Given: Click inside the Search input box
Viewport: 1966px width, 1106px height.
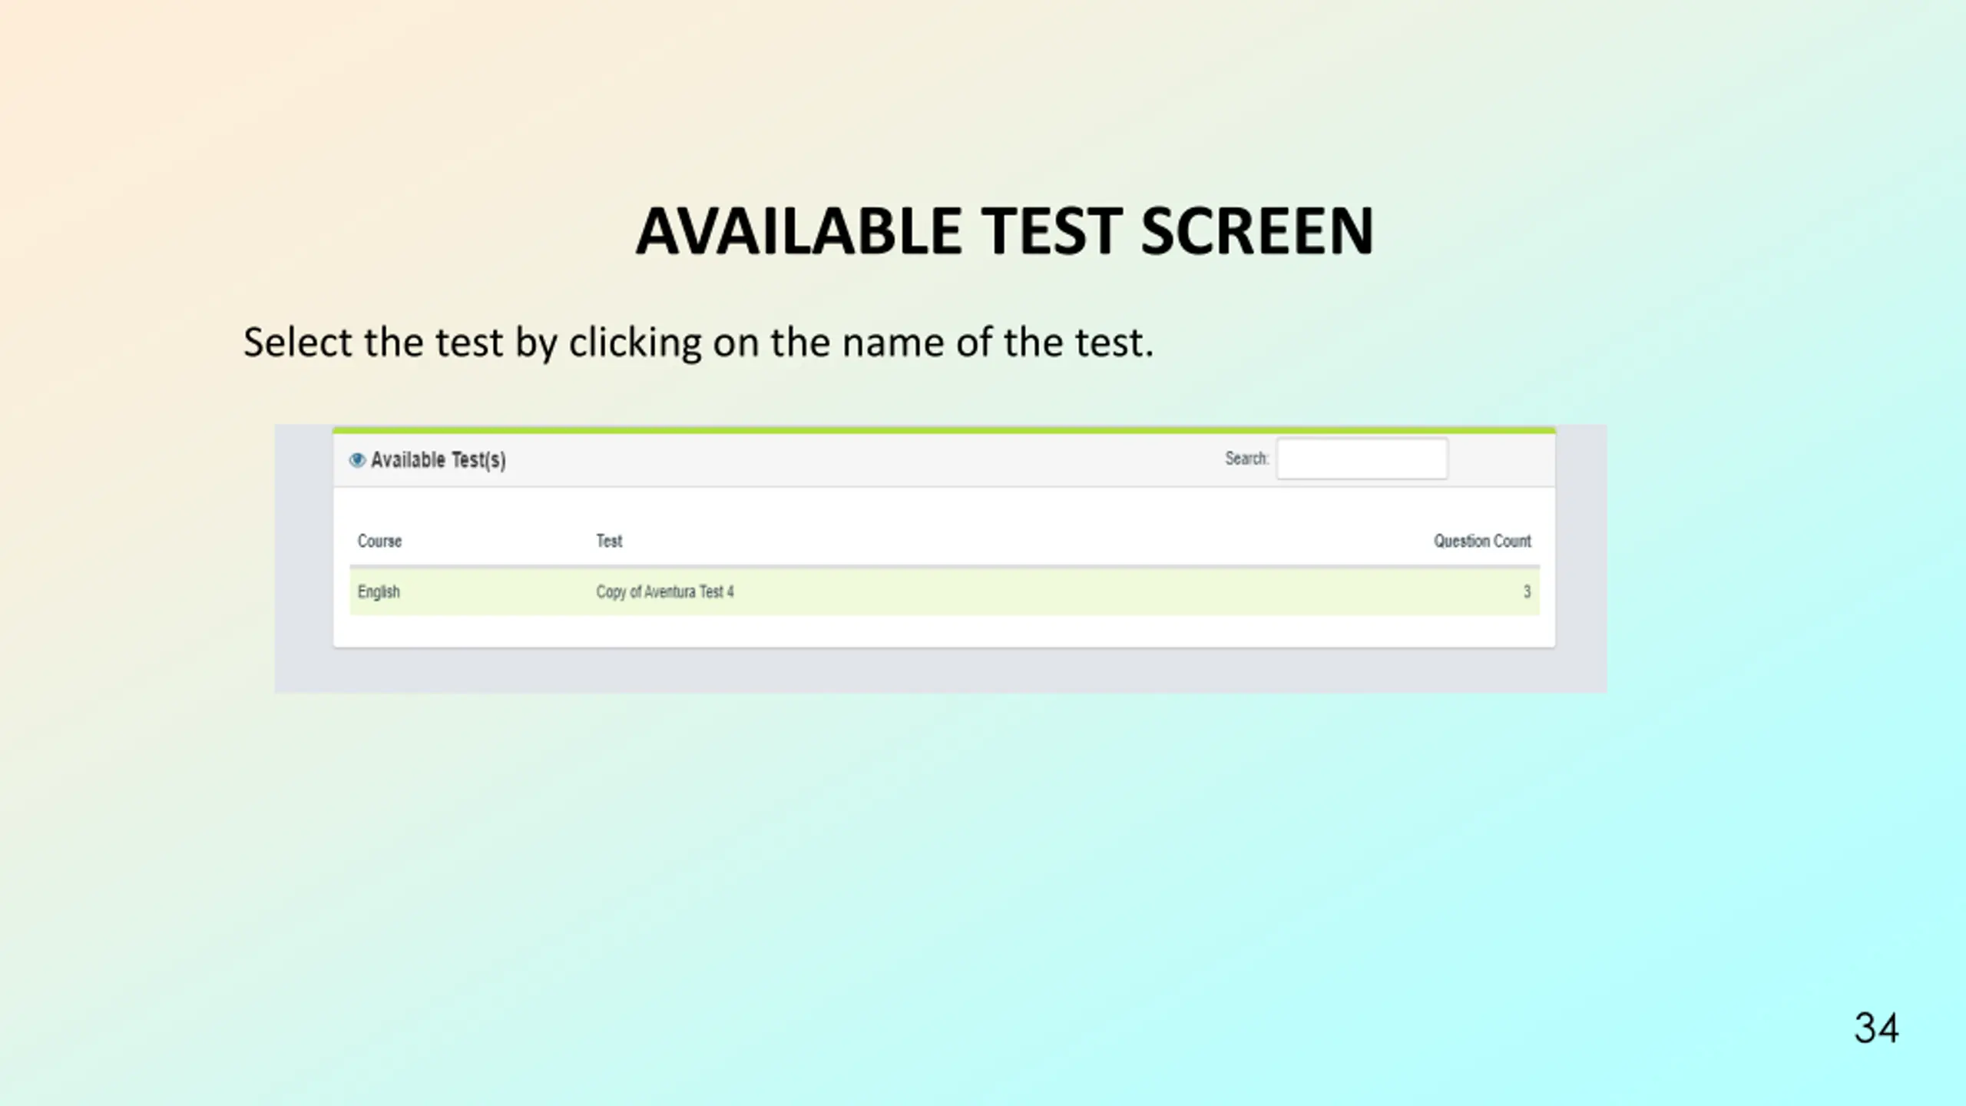Looking at the screenshot, I should click(1362, 459).
